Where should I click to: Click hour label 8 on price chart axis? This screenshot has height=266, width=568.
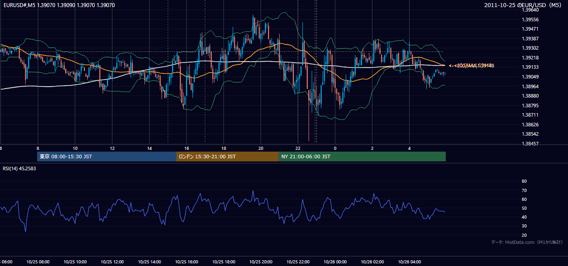pos(38,149)
